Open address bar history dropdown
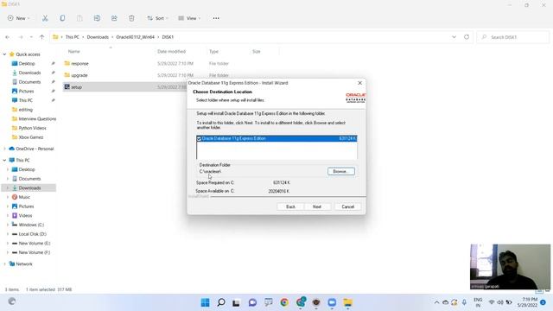This screenshot has height=311, width=553. point(454,37)
